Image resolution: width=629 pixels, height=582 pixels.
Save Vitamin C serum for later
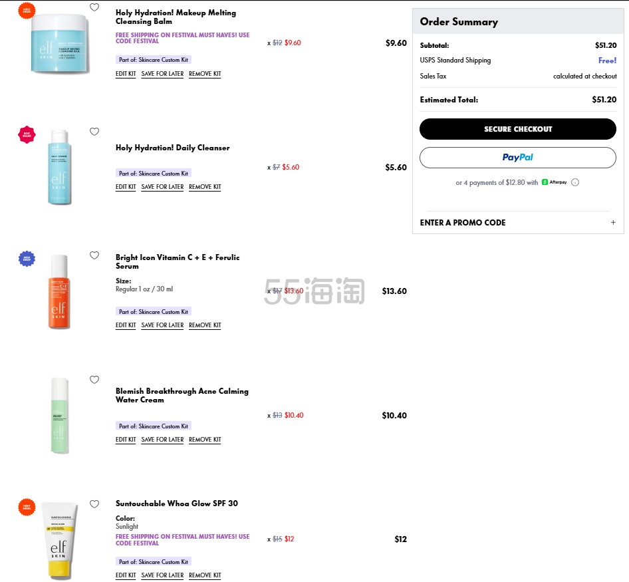[x=162, y=325]
